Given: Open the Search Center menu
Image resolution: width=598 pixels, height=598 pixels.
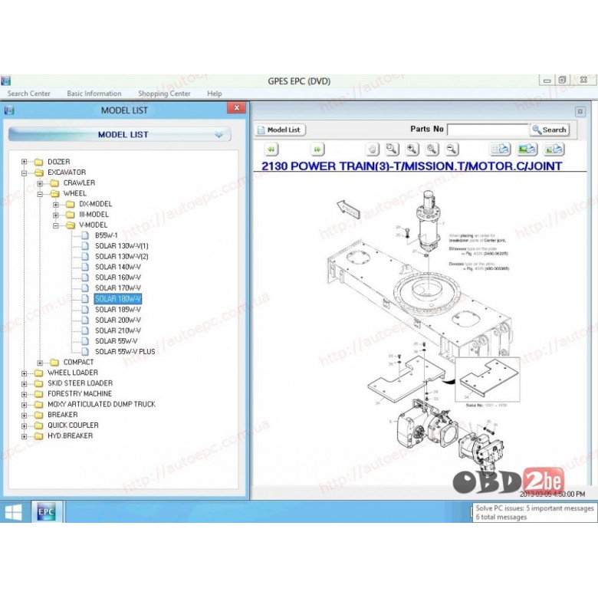Looking at the screenshot, I should 28,94.
